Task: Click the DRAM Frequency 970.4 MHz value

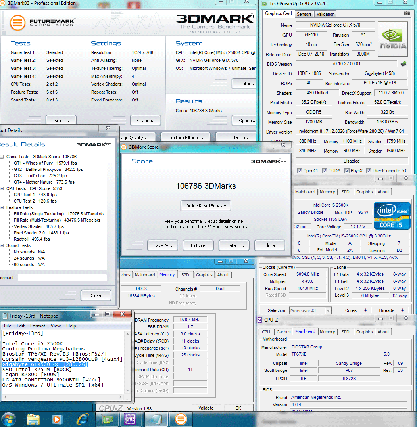Action: (x=190, y=320)
